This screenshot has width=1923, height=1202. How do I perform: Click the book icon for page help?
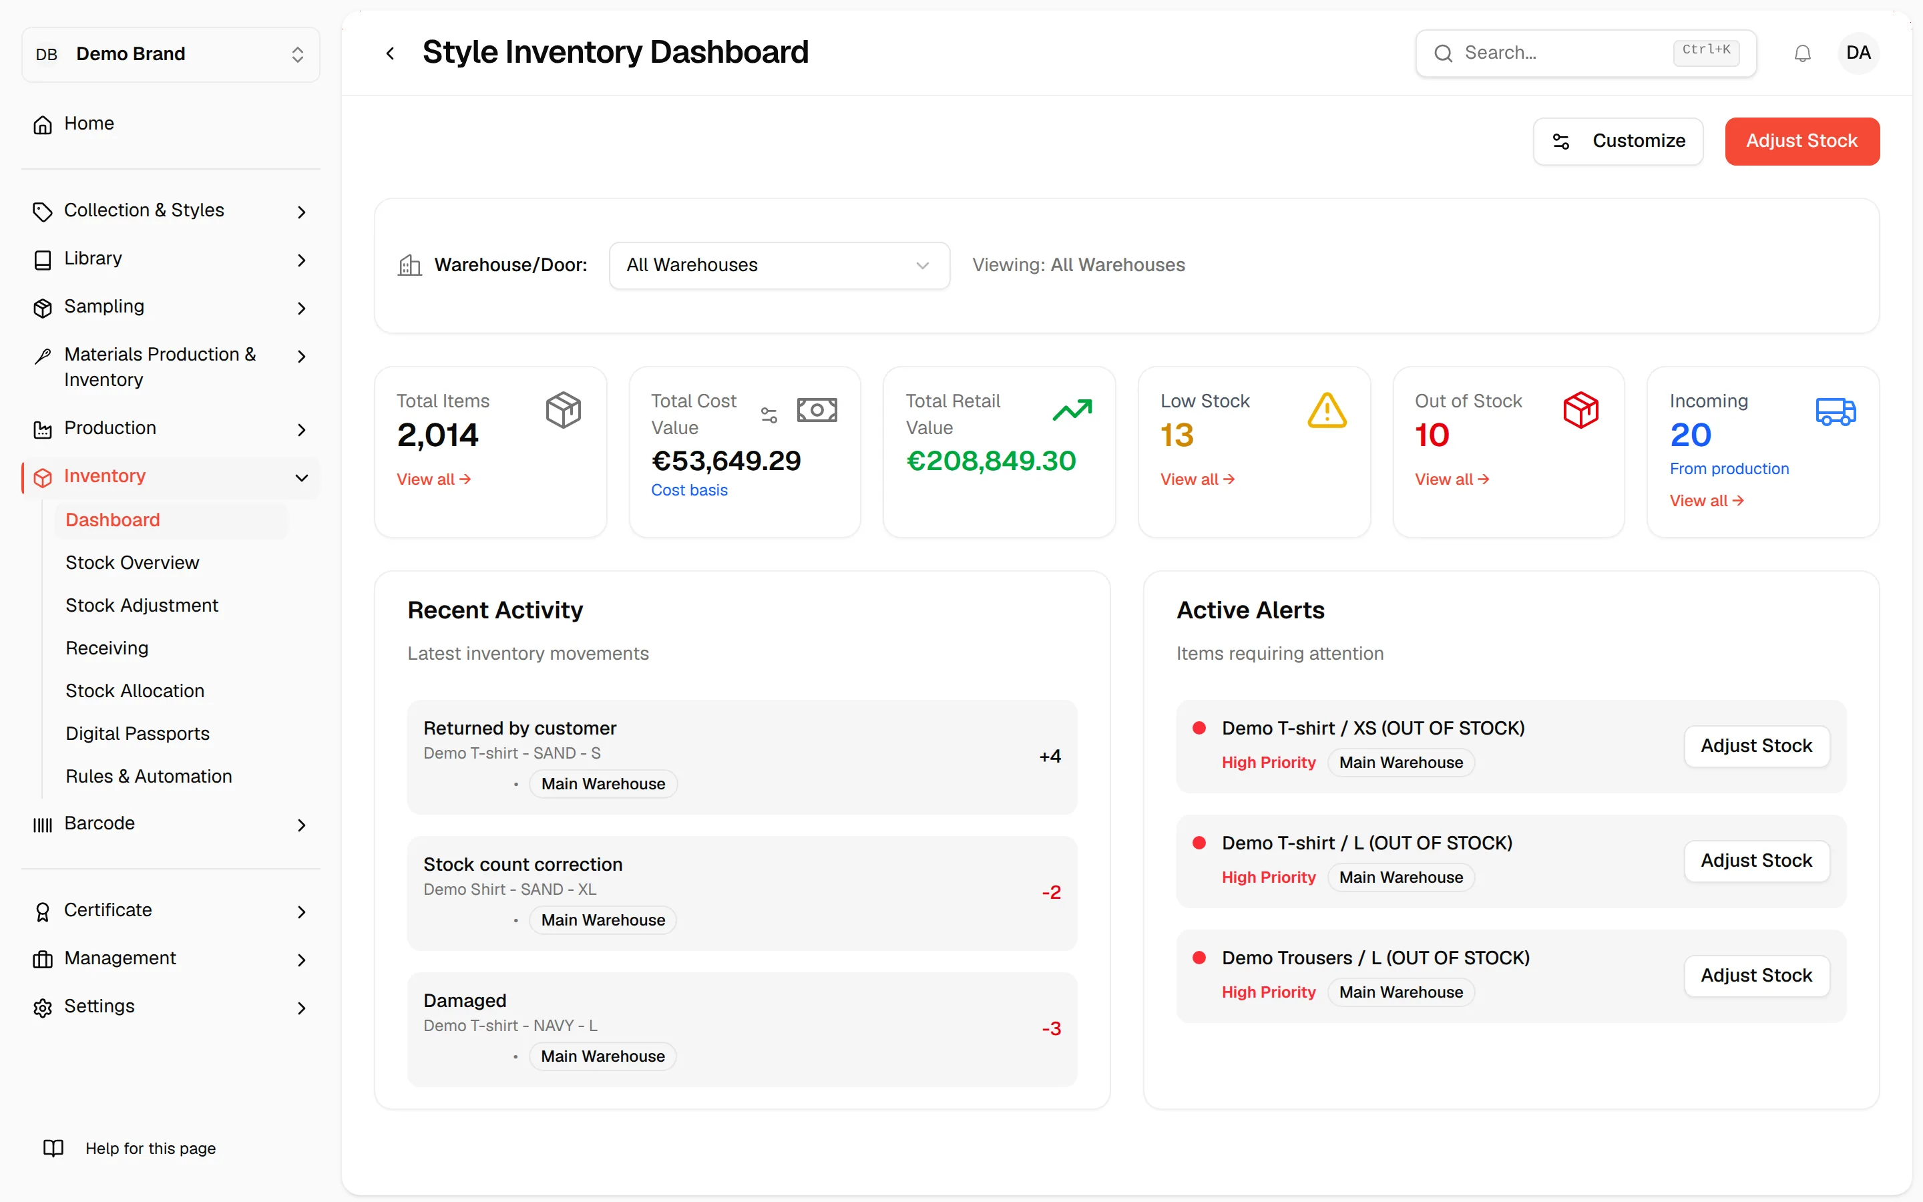(53, 1148)
